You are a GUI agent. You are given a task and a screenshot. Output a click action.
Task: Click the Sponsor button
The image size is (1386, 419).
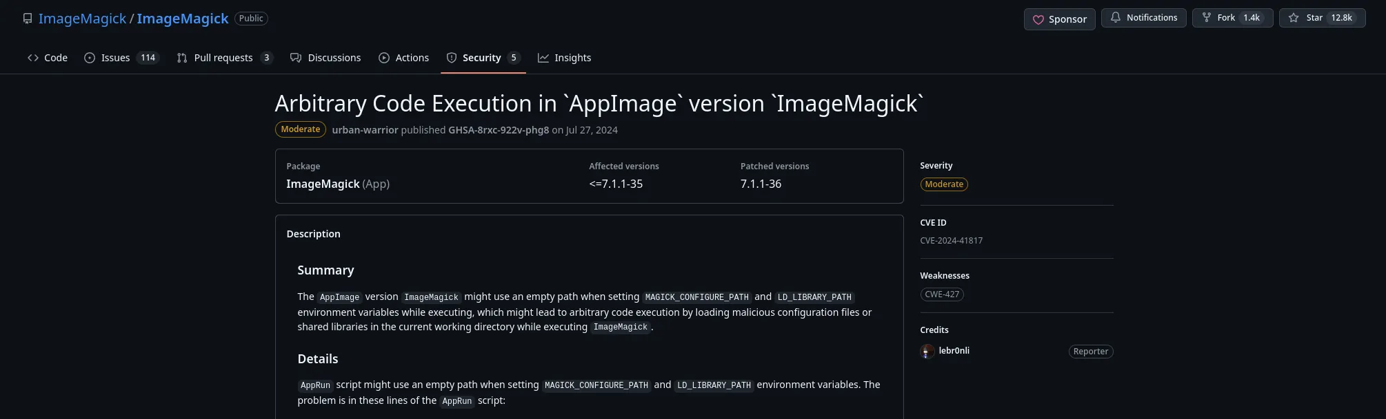[x=1059, y=19]
